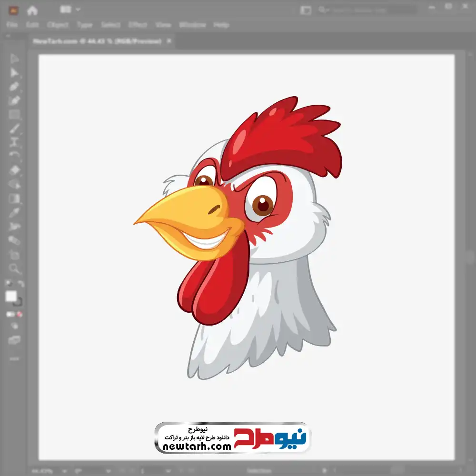The height and width of the screenshot is (476, 476).
Task: Select the Rectangle shape tool
Action: pyautogui.click(x=14, y=114)
